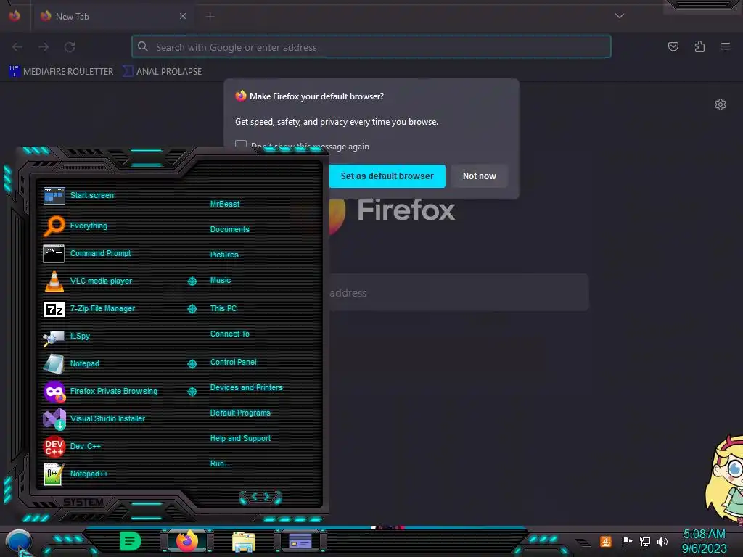Open Control Panel
Image resolution: width=743 pixels, height=557 pixels.
click(x=233, y=363)
